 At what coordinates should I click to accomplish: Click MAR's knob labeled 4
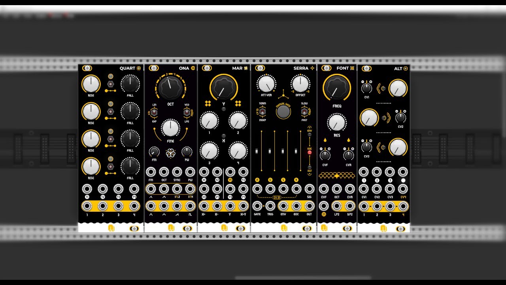click(x=238, y=151)
